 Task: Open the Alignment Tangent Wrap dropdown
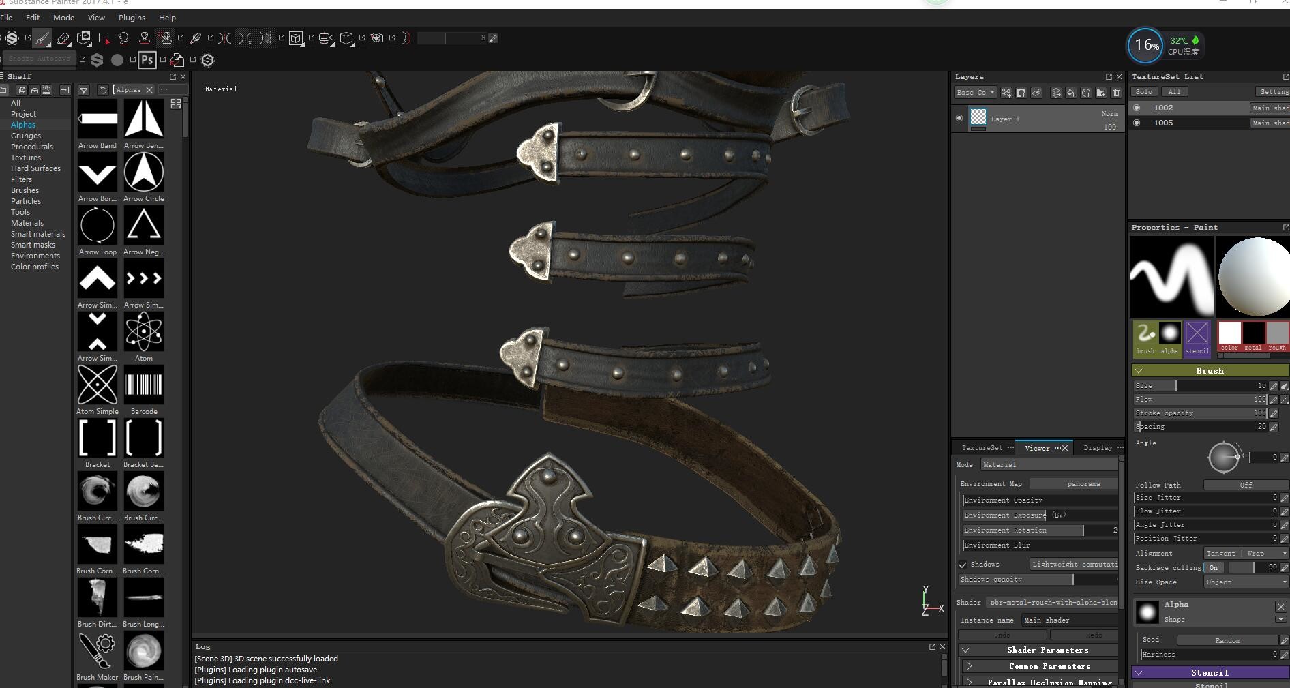point(1246,553)
